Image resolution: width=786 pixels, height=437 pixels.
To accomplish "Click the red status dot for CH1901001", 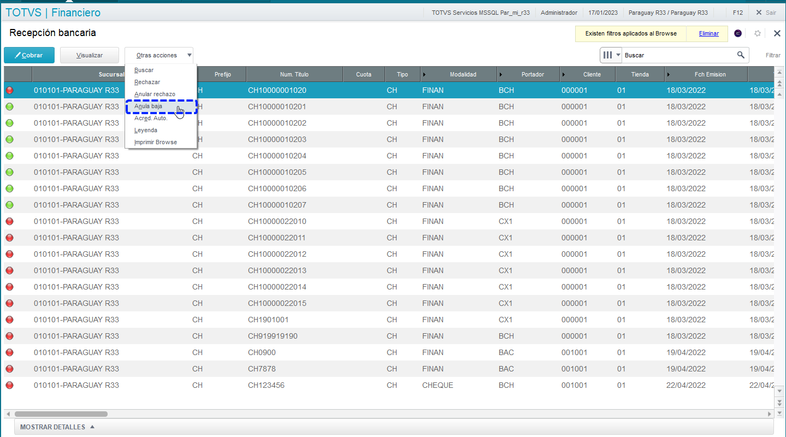I will click(9, 320).
